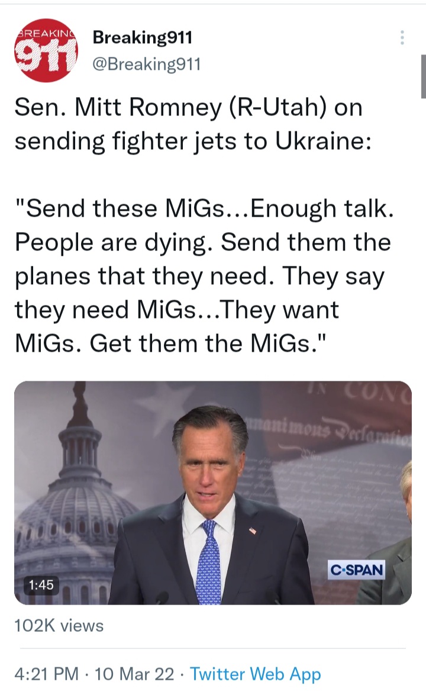This screenshot has height=691, width=426.
Task: Click the speaker's blue tie in the video
Action: pyautogui.click(x=209, y=561)
